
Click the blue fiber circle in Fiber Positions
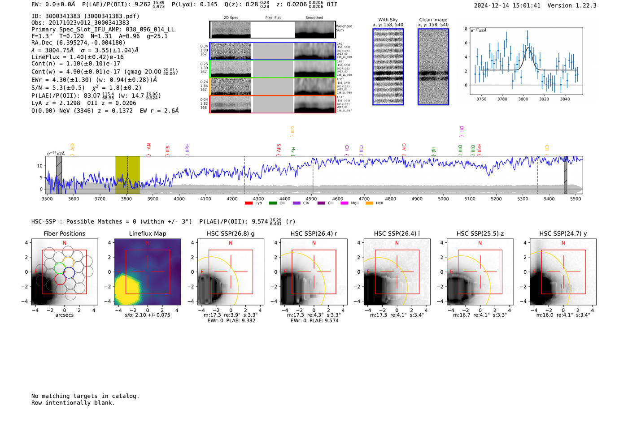[69, 272]
